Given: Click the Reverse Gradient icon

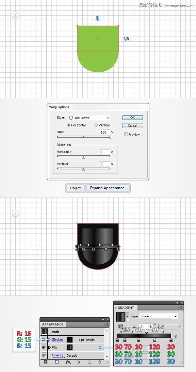Looking at the screenshot, I should coord(121,326).
